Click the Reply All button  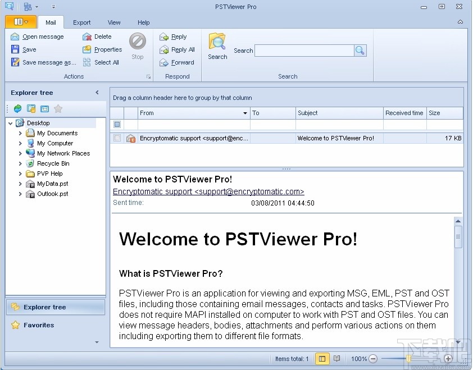[179, 49]
